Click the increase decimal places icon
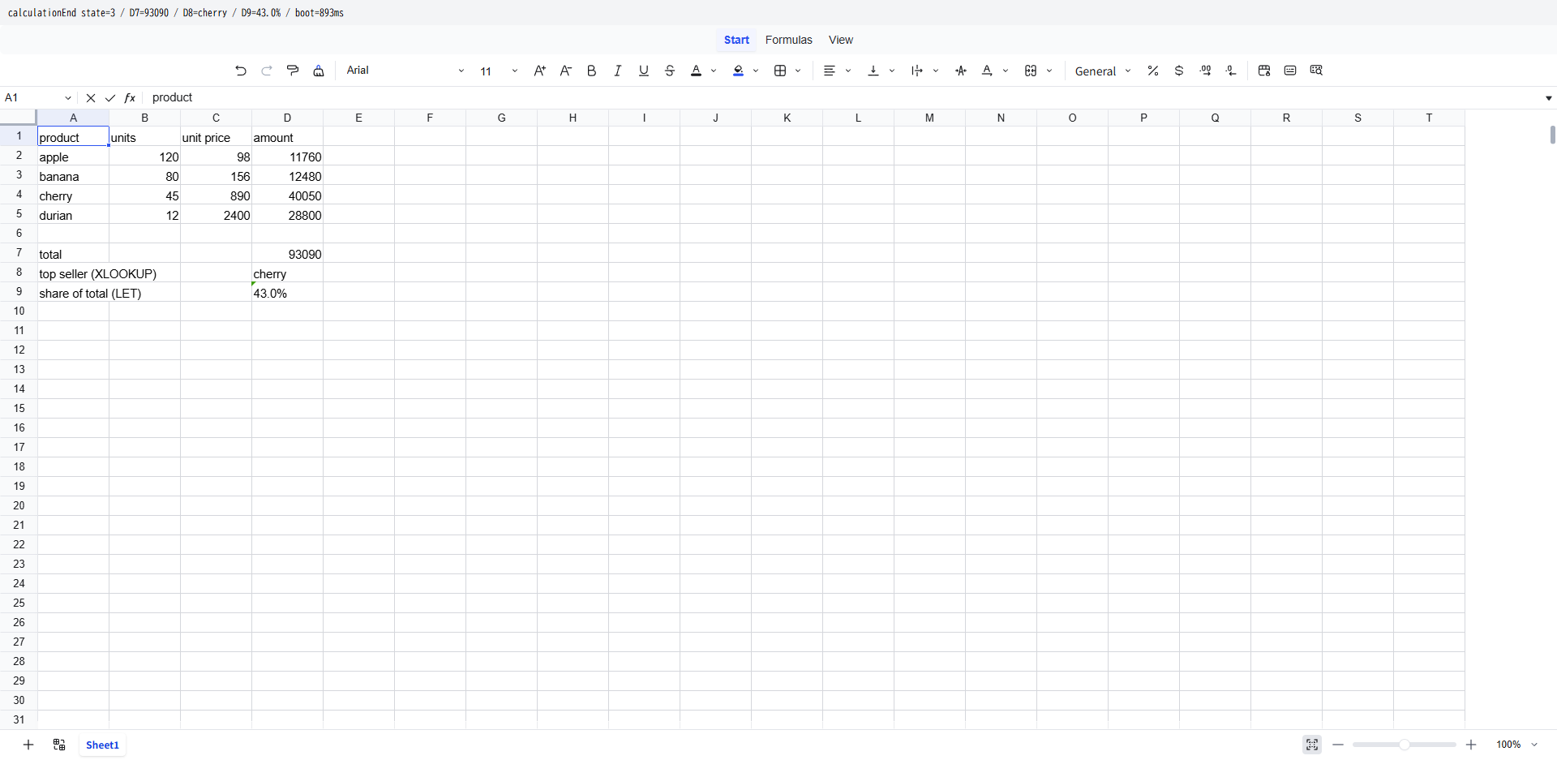Screen dimensions: 1557x760 1205,71
